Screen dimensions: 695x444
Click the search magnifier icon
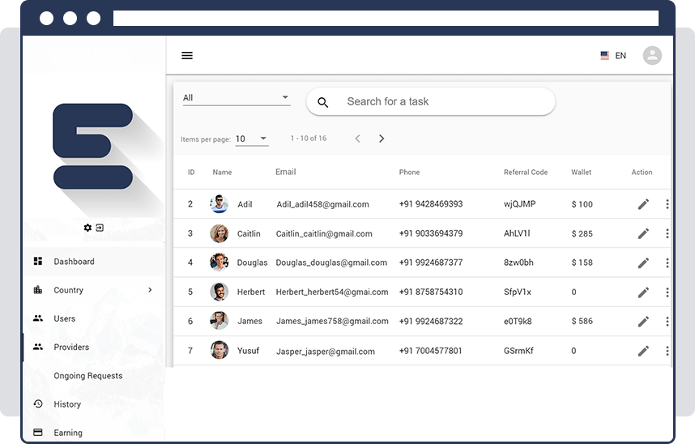click(x=322, y=102)
